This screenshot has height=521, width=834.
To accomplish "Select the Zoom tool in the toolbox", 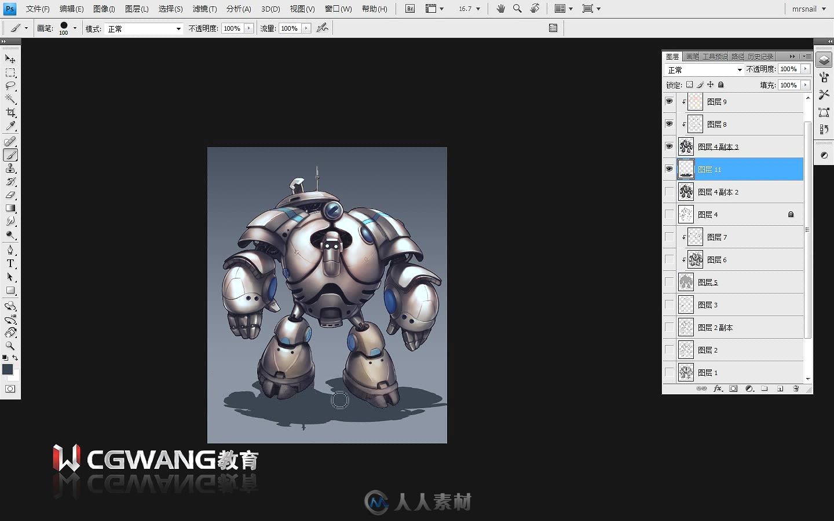I will (x=10, y=346).
